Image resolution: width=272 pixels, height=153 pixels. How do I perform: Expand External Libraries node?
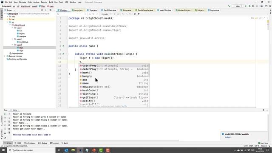[x=5, y=56]
